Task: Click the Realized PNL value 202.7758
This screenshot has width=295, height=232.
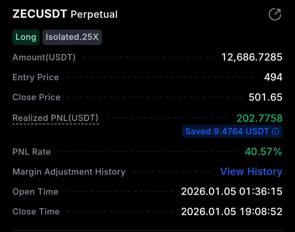Action: (259, 118)
